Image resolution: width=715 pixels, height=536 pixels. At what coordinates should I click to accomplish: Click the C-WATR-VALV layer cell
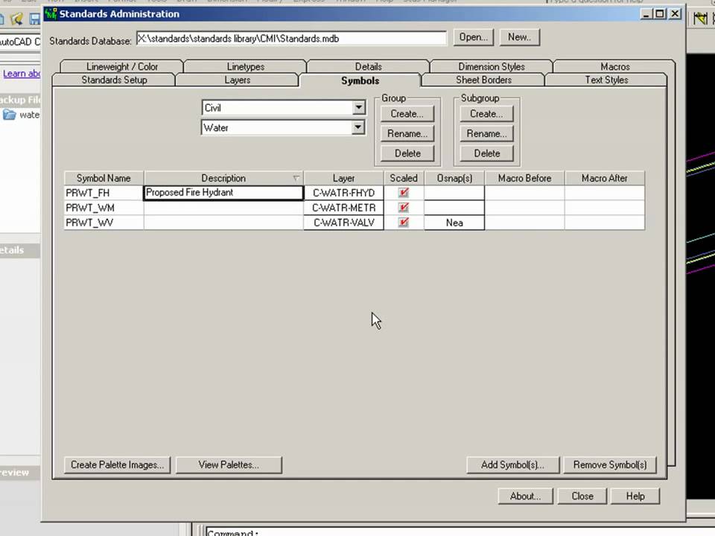343,223
